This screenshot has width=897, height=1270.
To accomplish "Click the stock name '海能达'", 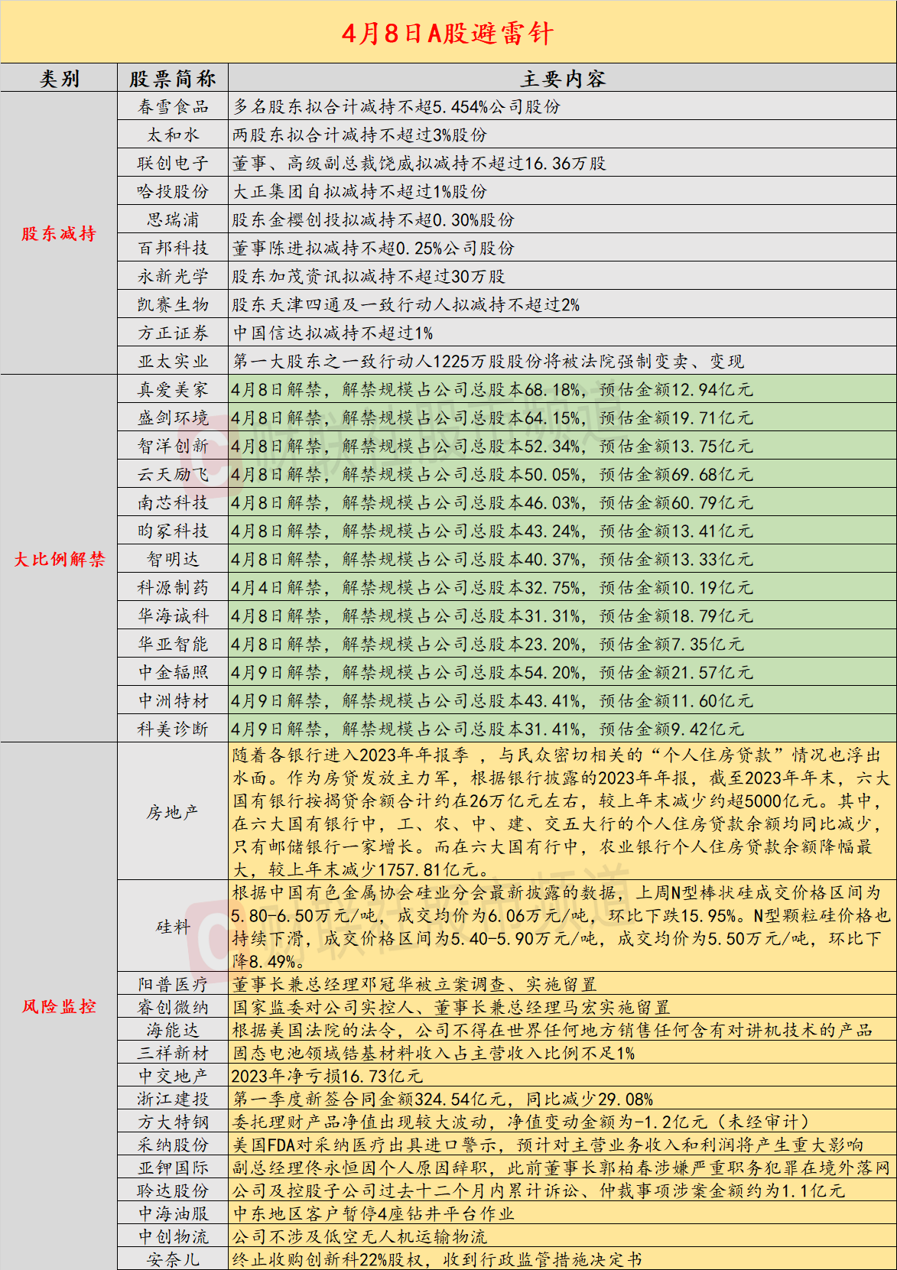I will 173,1030.
